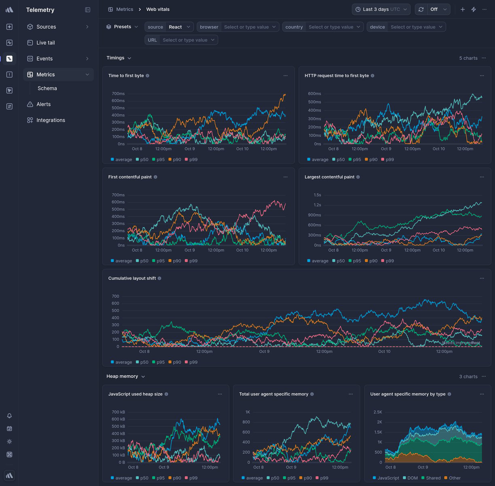
Task: Open the Presets dropdown
Action: [x=122, y=27]
